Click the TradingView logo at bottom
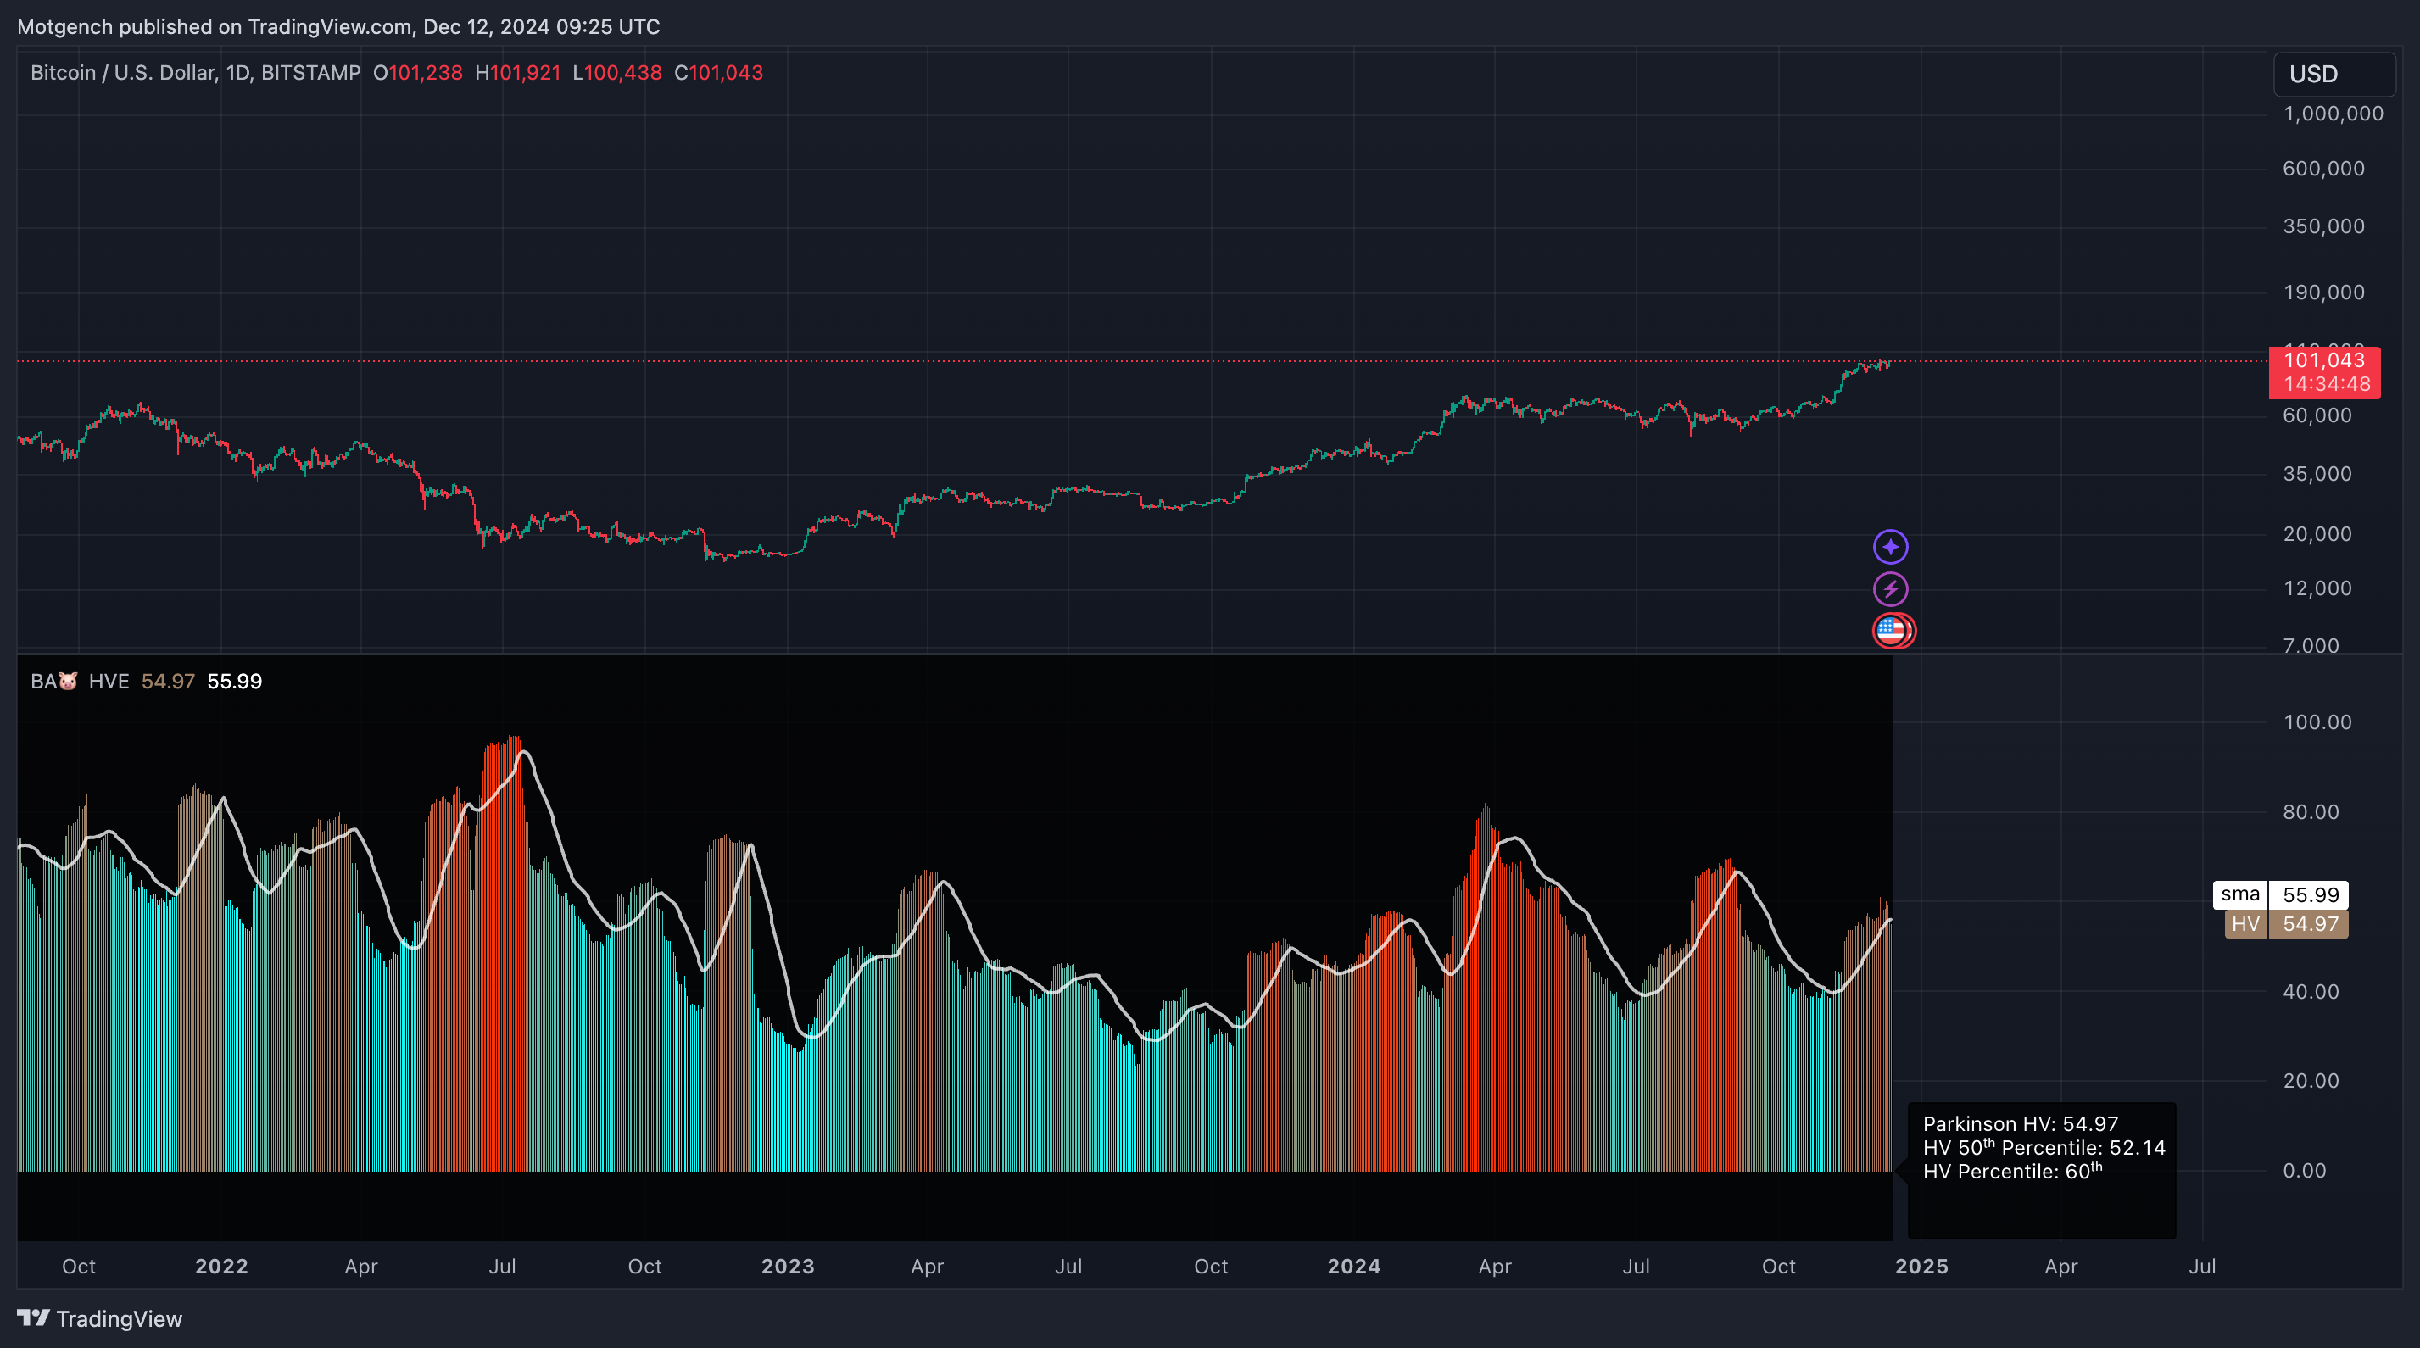 pos(99,1319)
